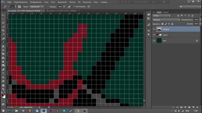Switch to the Каналы tab
The image size is (202, 113).
(166, 12)
